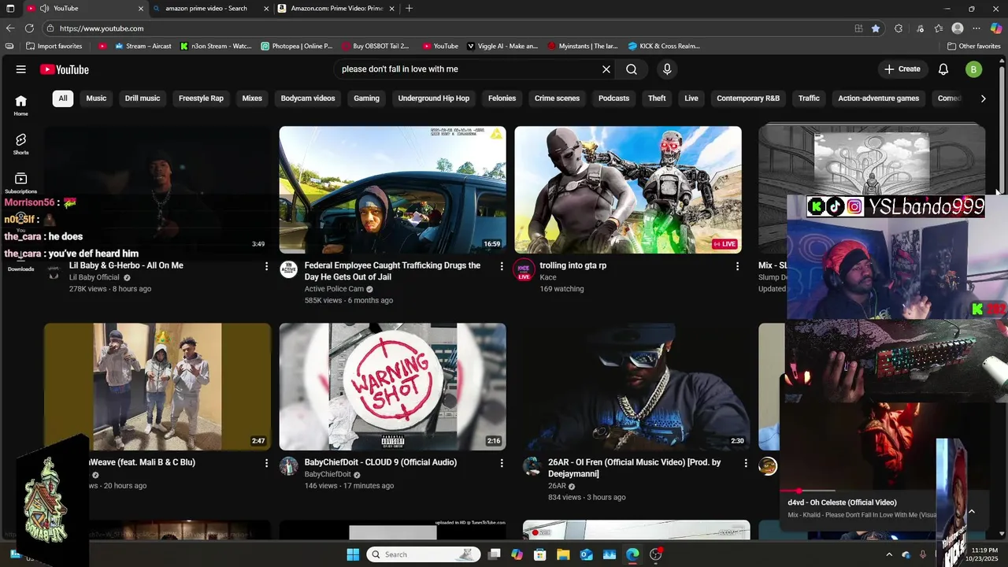Open Shorts from the sidebar
The image size is (1008, 567).
pyautogui.click(x=21, y=143)
